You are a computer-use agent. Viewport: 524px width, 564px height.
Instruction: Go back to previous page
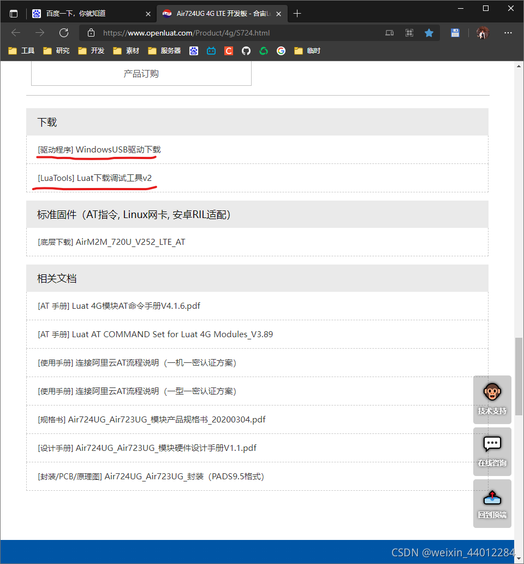(16, 33)
